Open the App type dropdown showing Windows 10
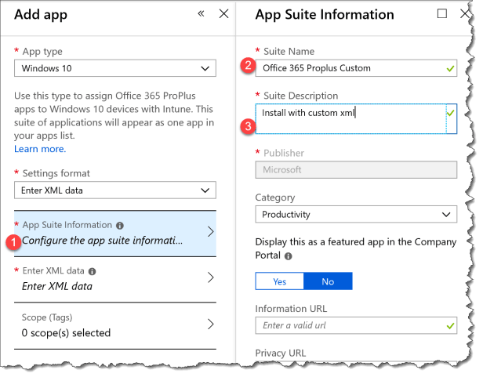The image size is (483, 377). tap(115, 68)
